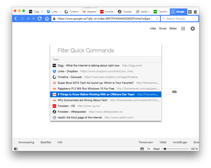The height and width of the screenshot is (168, 211).
Task: Open page actions code icon
Action: [149, 149]
